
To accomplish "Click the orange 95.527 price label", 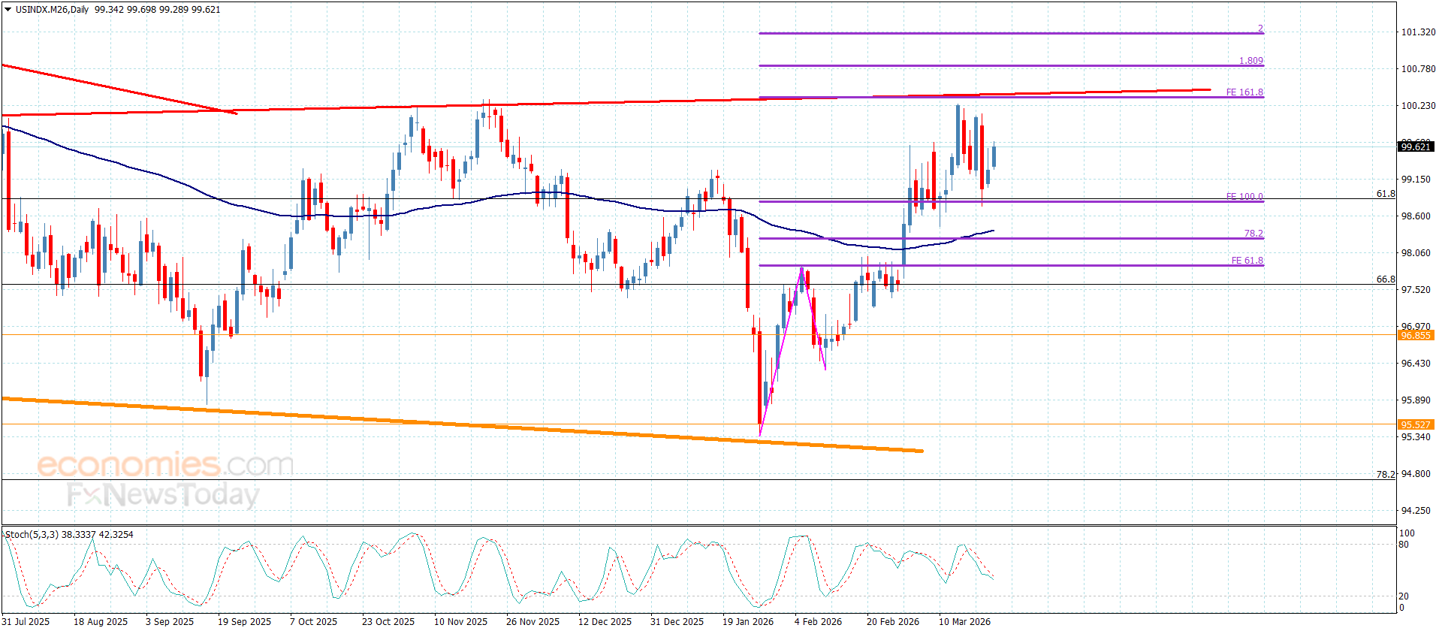I will 1415,424.
